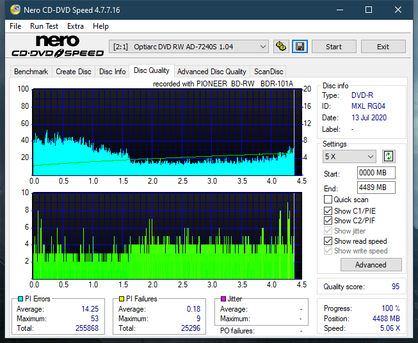This screenshot has height=343, width=418.
Task: Open the Optiarc drive selection dropdown
Action: (x=189, y=47)
